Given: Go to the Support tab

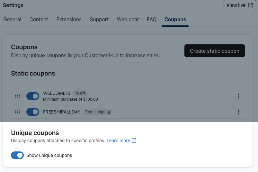Looking at the screenshot, I should point(99,19).
